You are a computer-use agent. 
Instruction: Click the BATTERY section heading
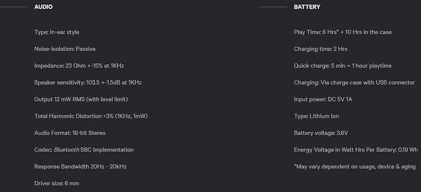(x=307, y=7)
